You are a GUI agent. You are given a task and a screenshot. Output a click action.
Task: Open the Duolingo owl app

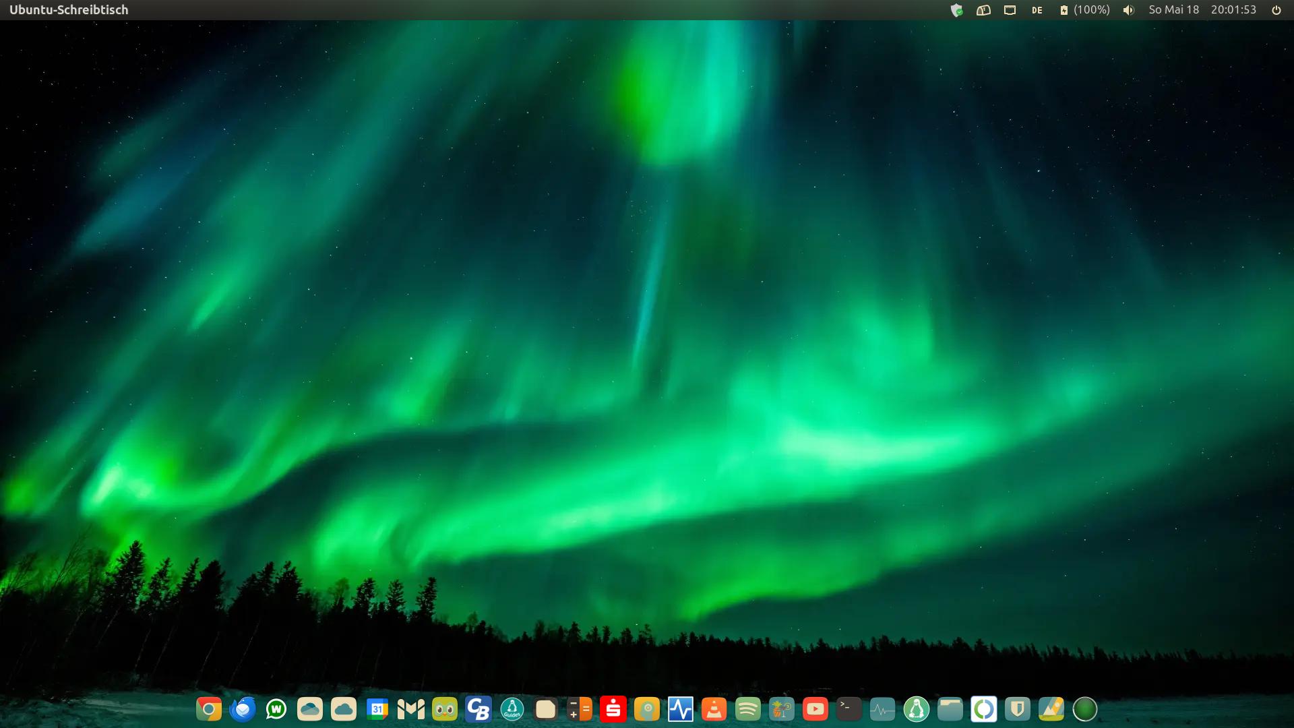click(x=445, y=709)
